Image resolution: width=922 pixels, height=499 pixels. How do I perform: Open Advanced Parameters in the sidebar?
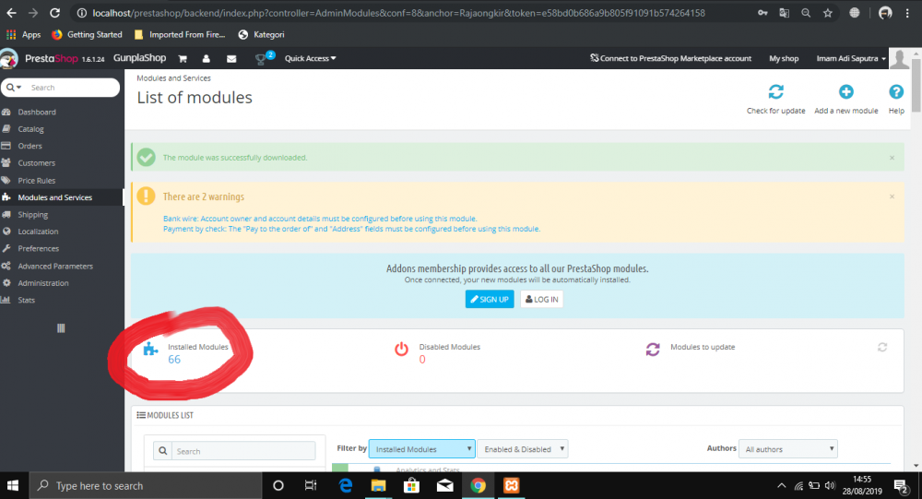tap(54, 266)
